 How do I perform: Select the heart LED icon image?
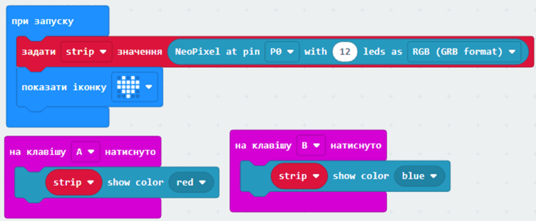click(x=128, y=87)
